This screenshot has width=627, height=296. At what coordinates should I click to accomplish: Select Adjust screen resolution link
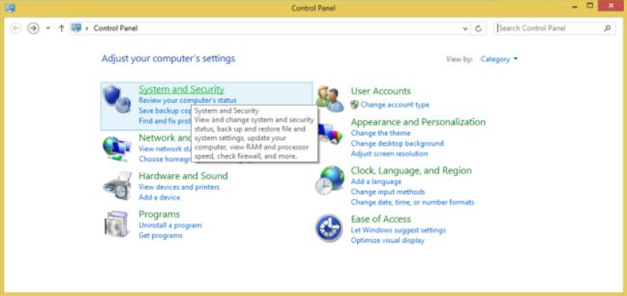(x=389, y=154)
